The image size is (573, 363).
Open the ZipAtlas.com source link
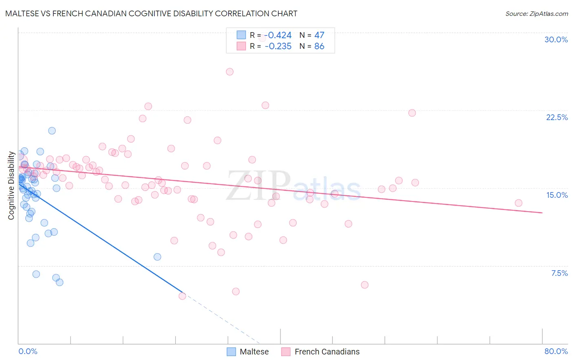[537, 13]
